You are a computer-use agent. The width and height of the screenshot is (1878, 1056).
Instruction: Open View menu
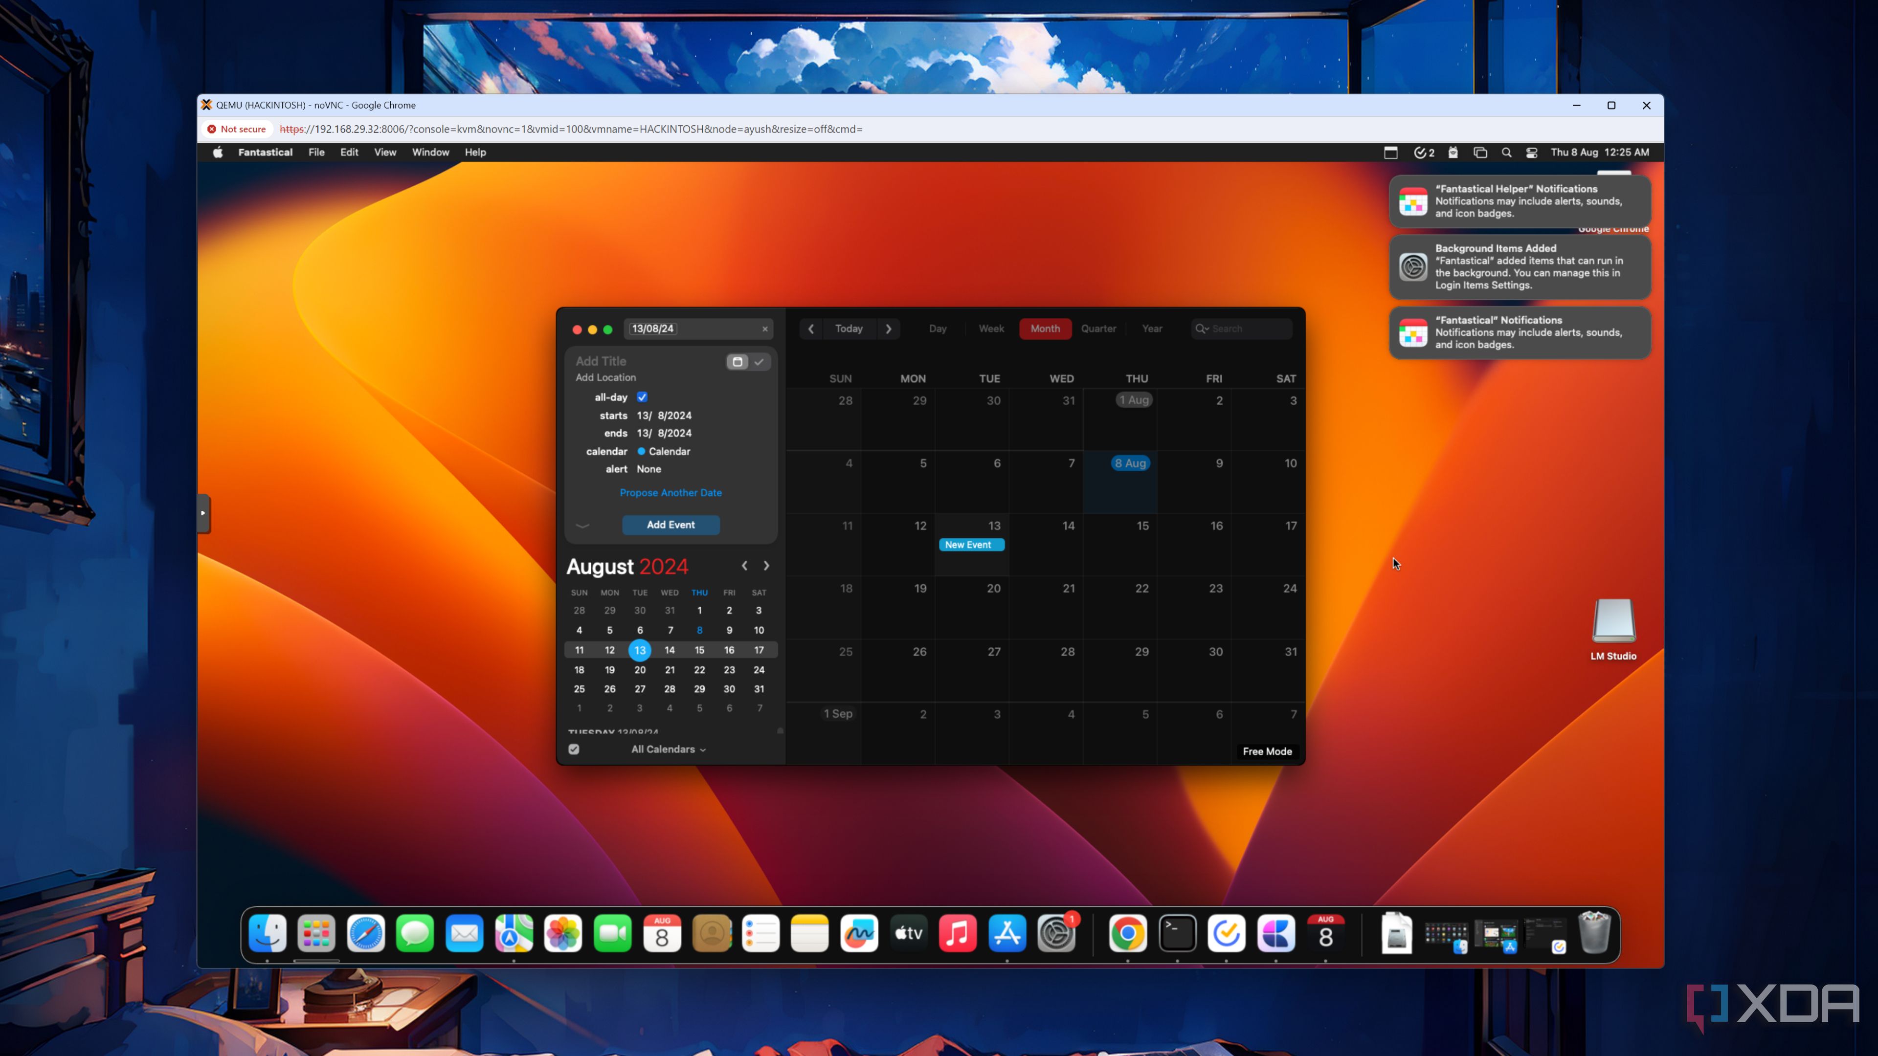pyautogui.click(x=385, y=153)
